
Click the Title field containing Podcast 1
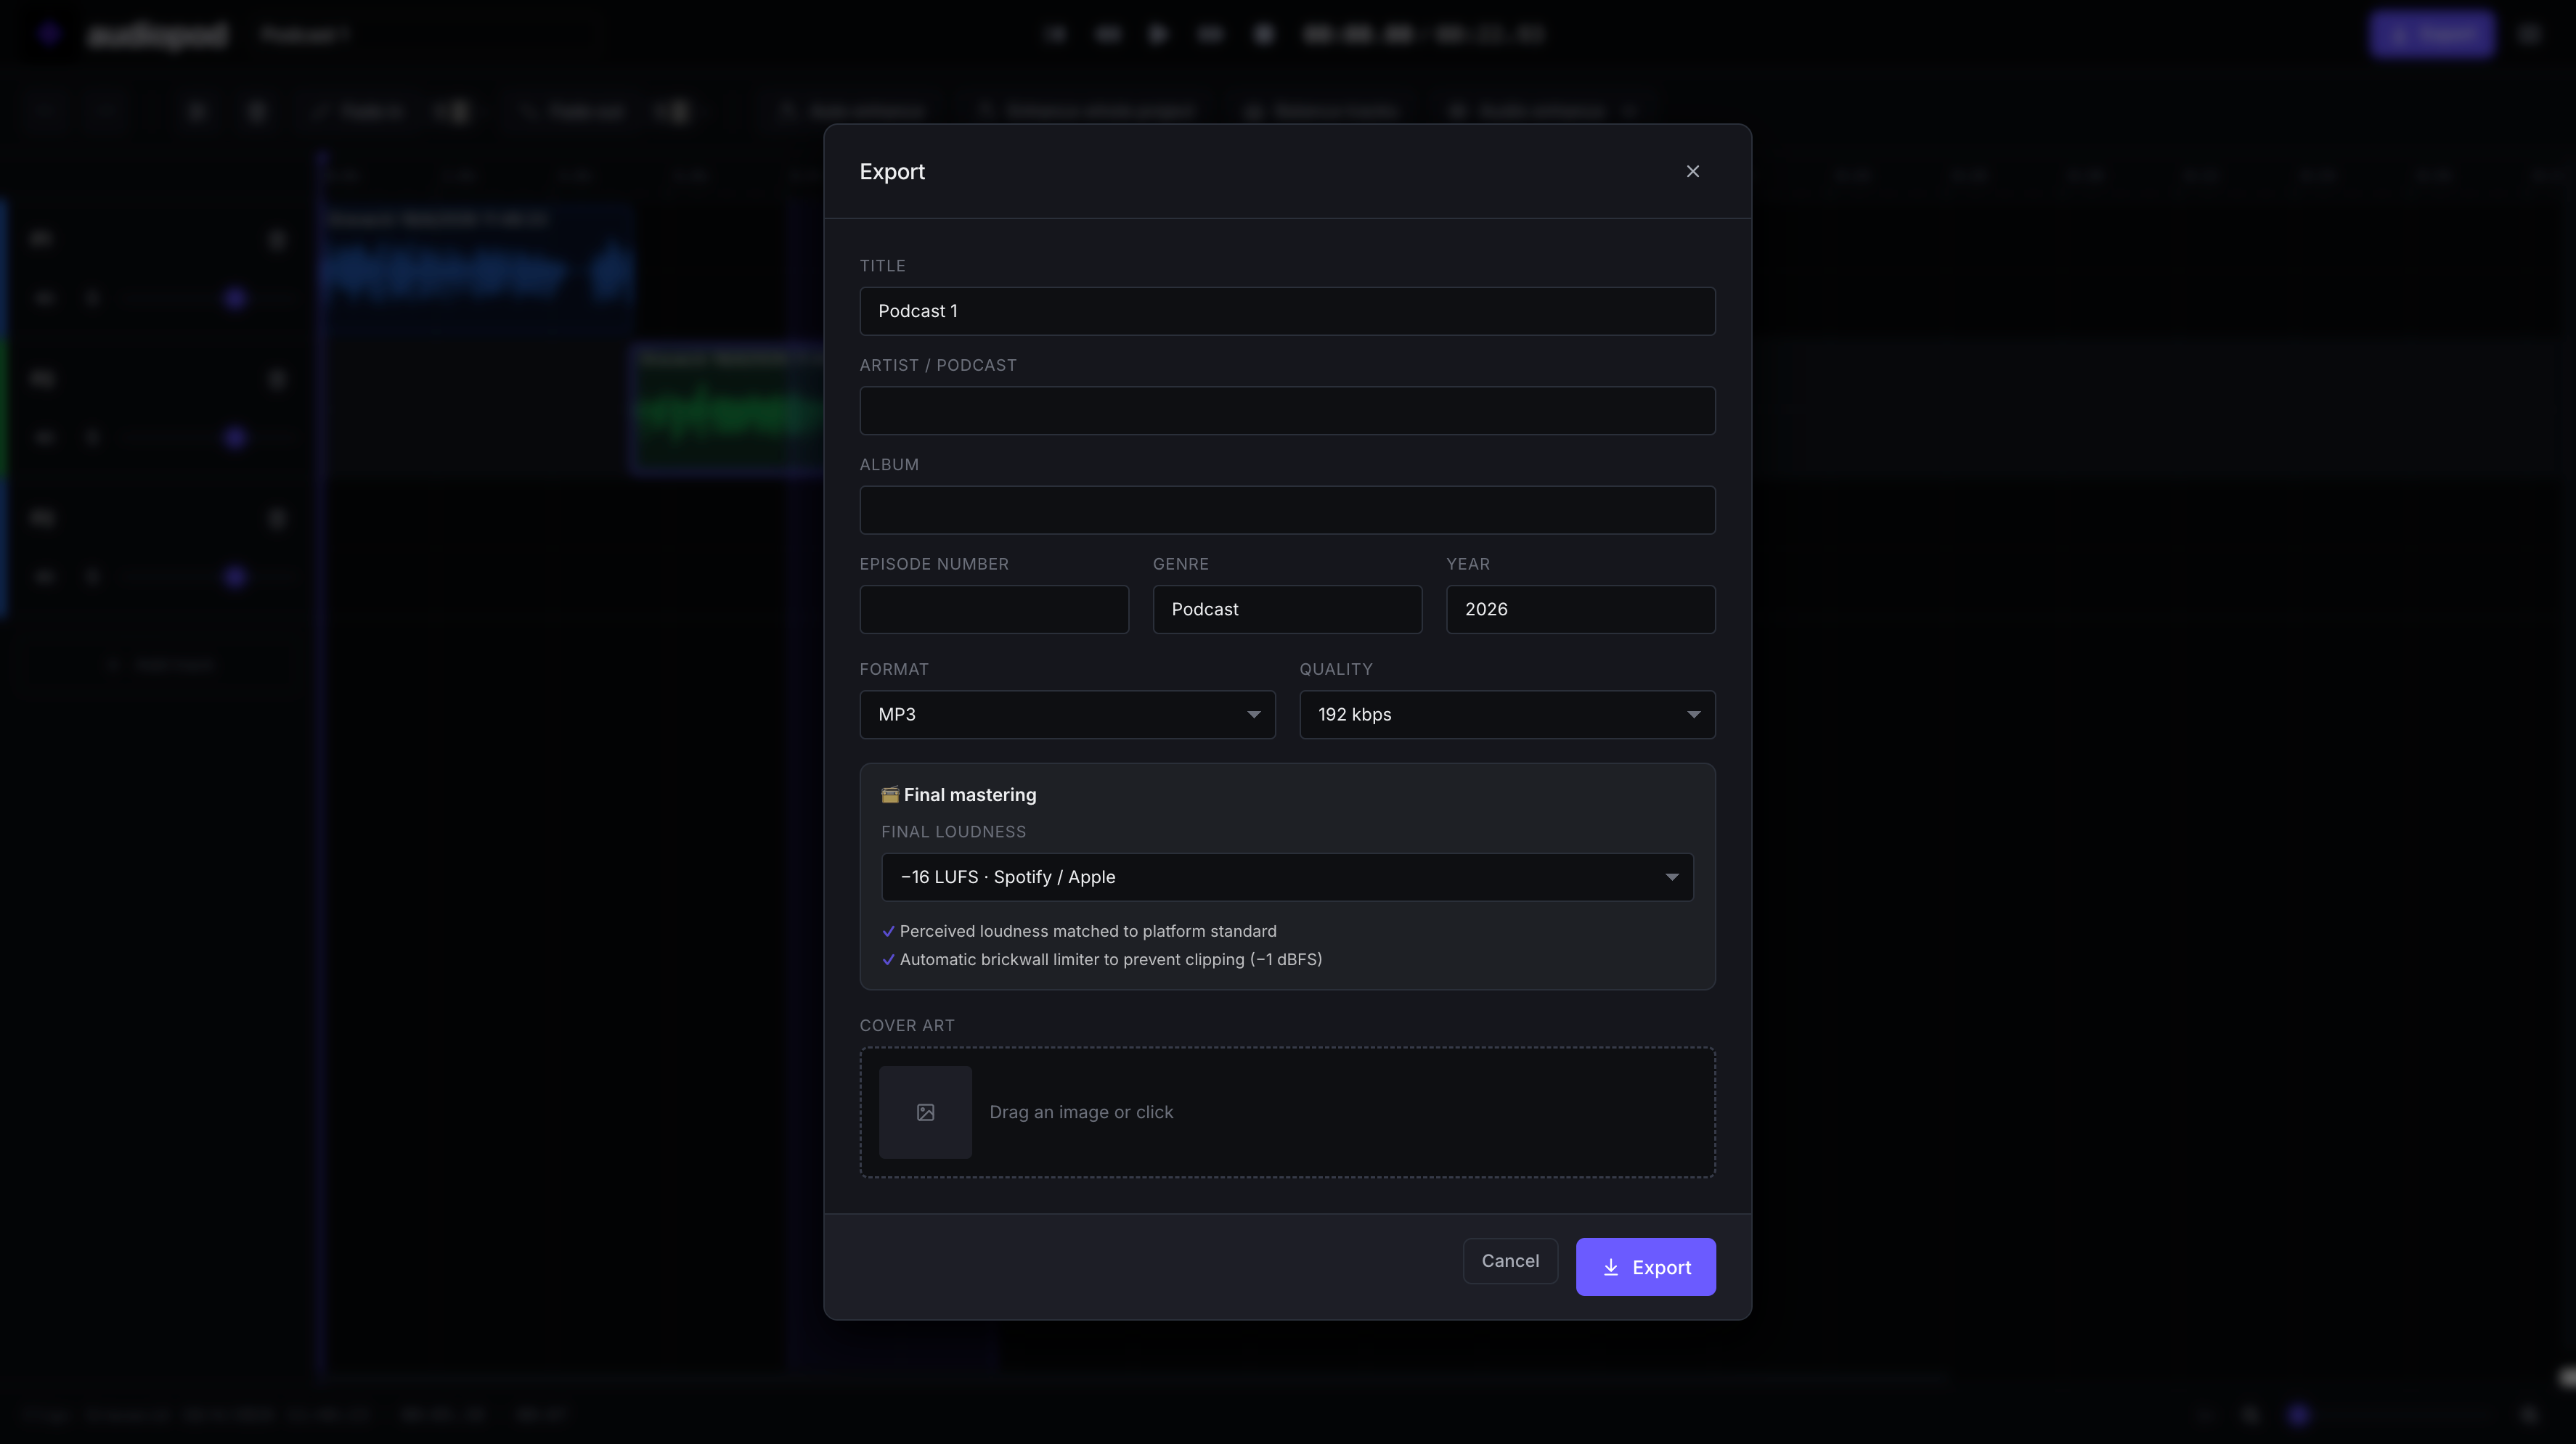[x=1287, y=311]
